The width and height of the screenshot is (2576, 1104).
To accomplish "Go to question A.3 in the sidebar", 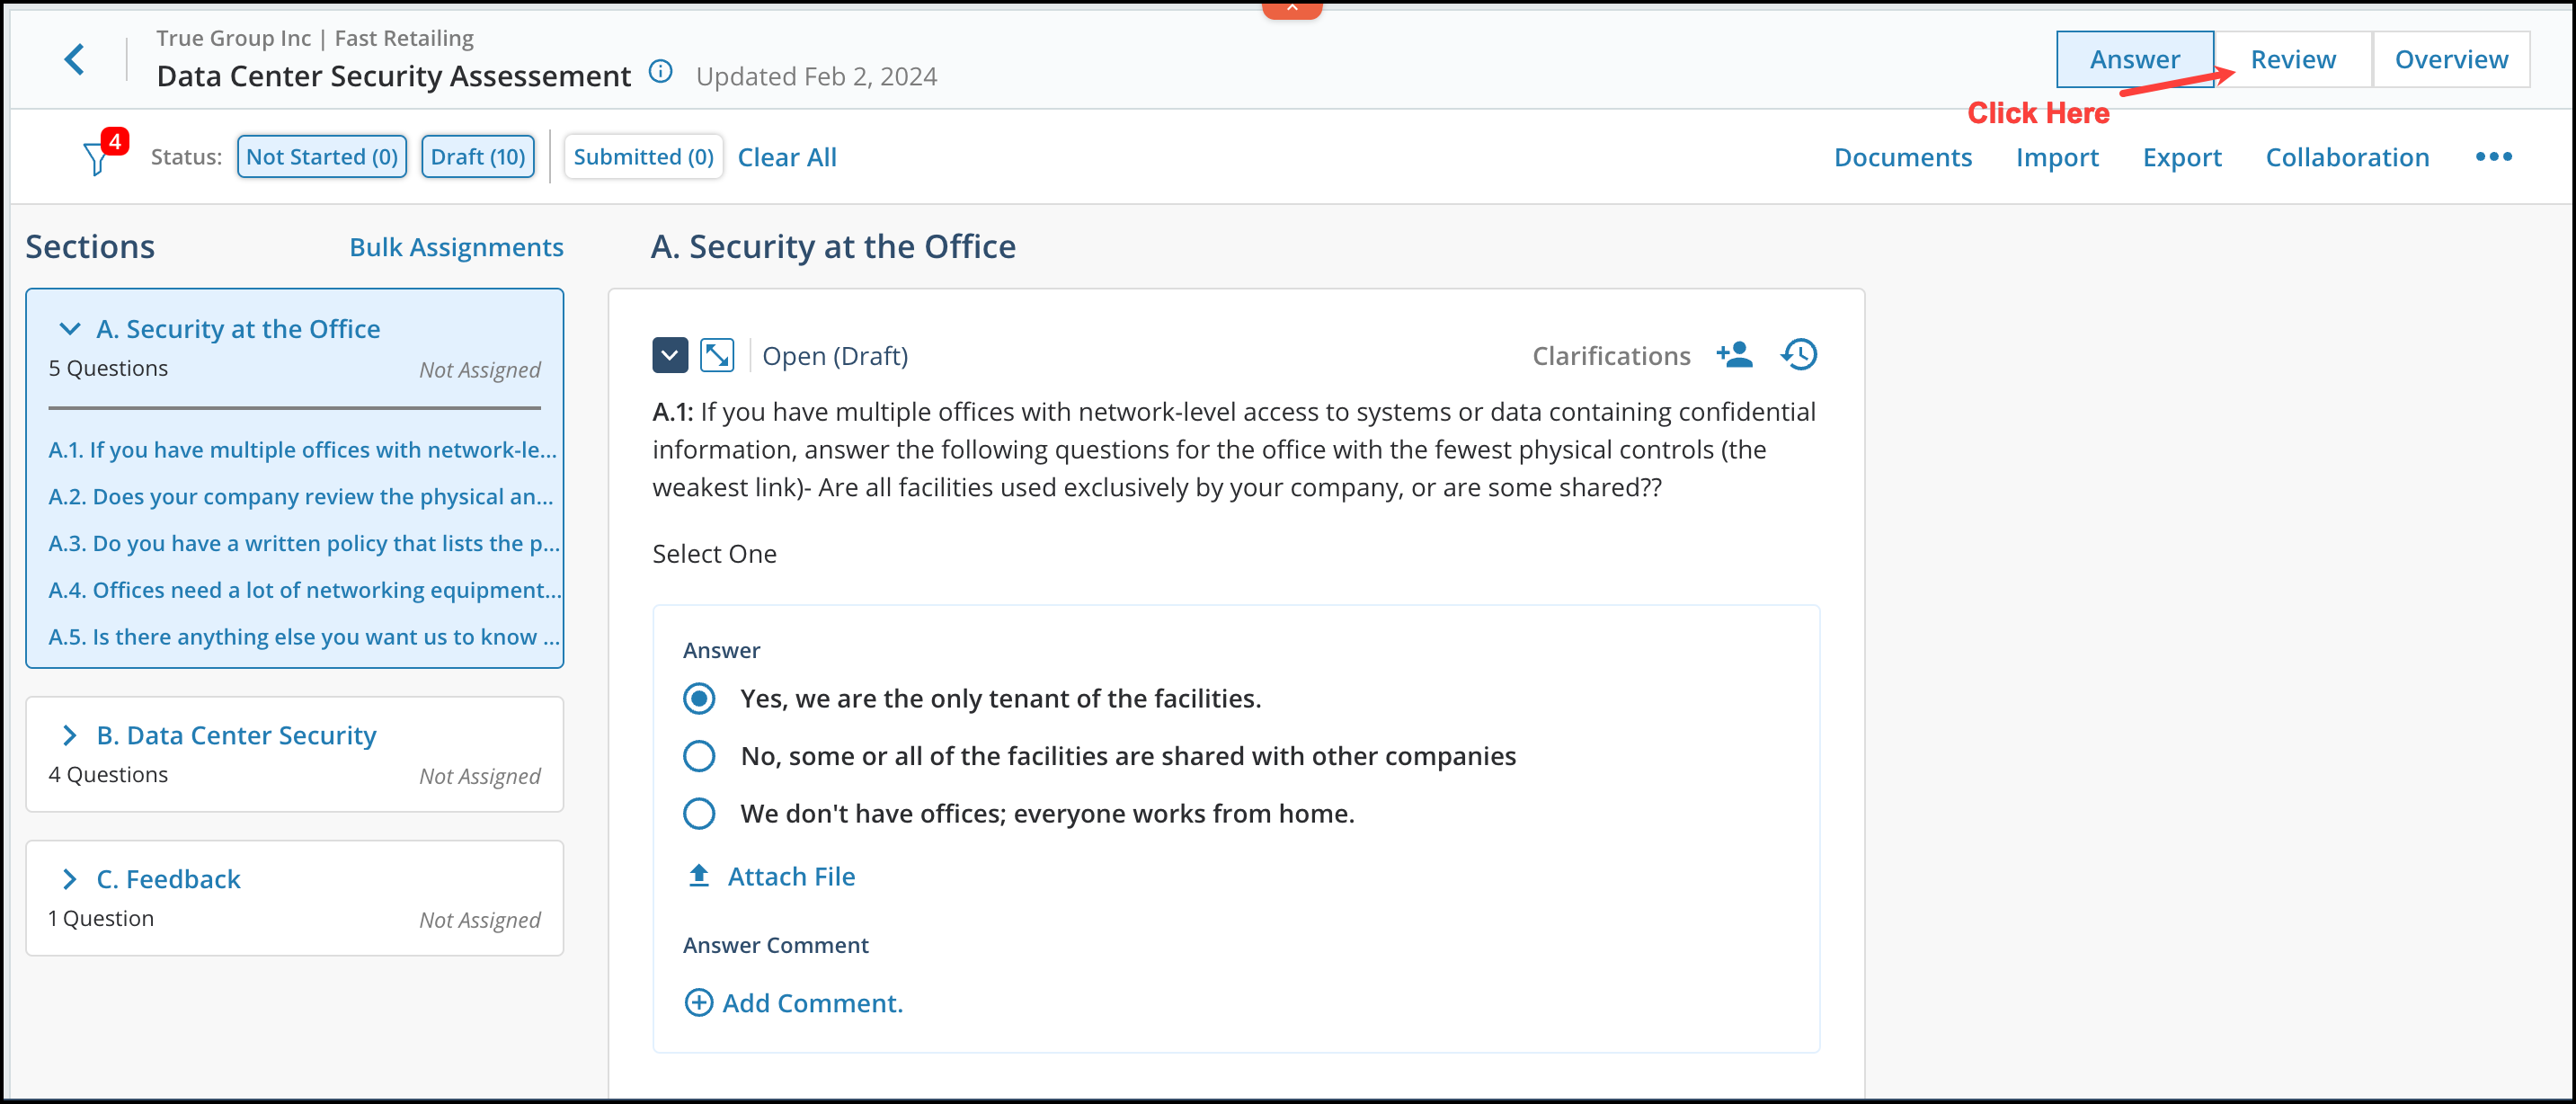I will 304,544.
